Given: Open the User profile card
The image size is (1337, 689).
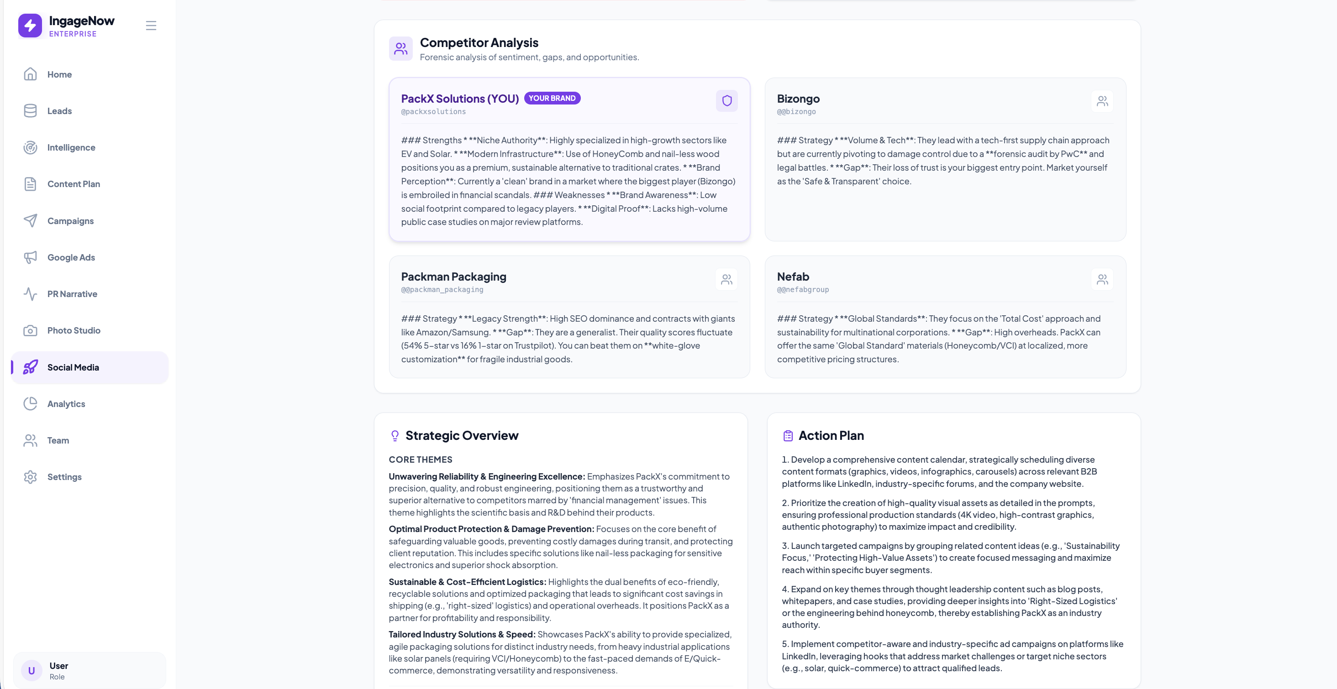Looking at the screenshot, I should tap(89, 670).
